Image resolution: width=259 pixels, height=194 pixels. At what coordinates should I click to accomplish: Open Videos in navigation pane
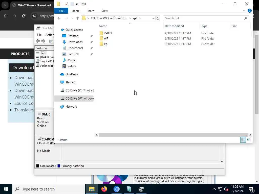click(x=72, y=66)
